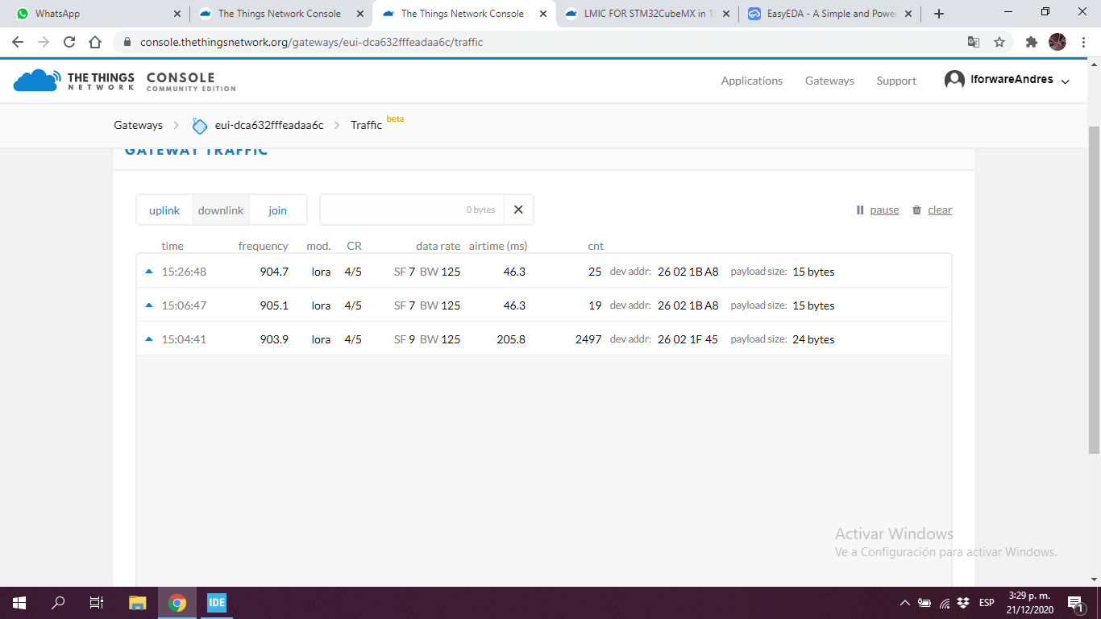Toggle the uplink filter

pos(164,210)
